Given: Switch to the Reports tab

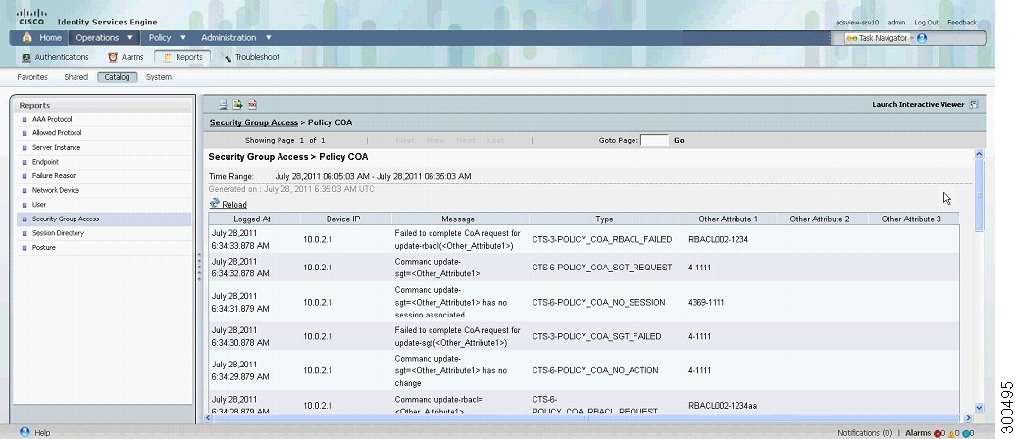Looking at the screenshot, I should pos(182,57).
